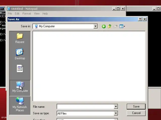
Task: Open Notepad's Help menu
Action: point(45,13)
